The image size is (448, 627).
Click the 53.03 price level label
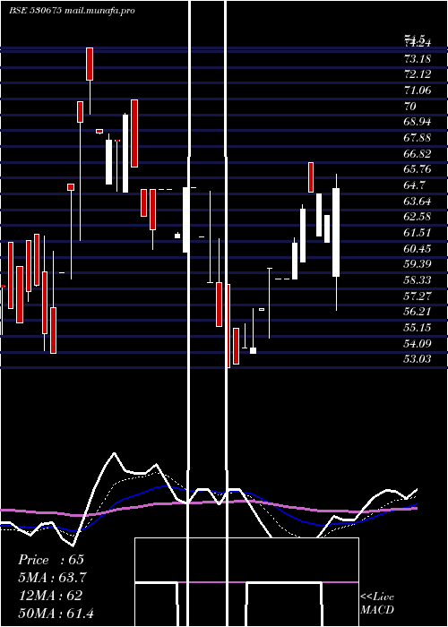418,359
